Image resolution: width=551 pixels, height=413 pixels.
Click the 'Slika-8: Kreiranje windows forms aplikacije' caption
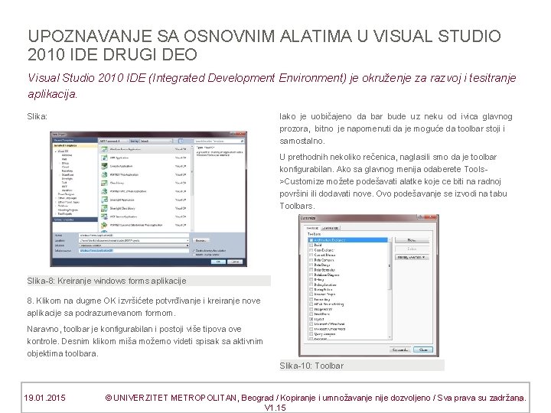pyautogui.click(x=107, y=281)
